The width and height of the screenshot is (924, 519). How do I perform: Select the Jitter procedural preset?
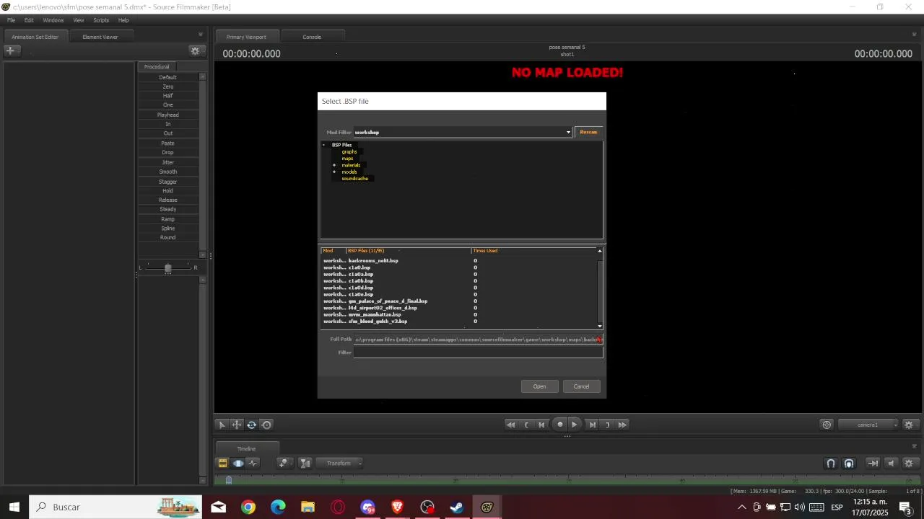pyautogui.click(x=168, y=162)
